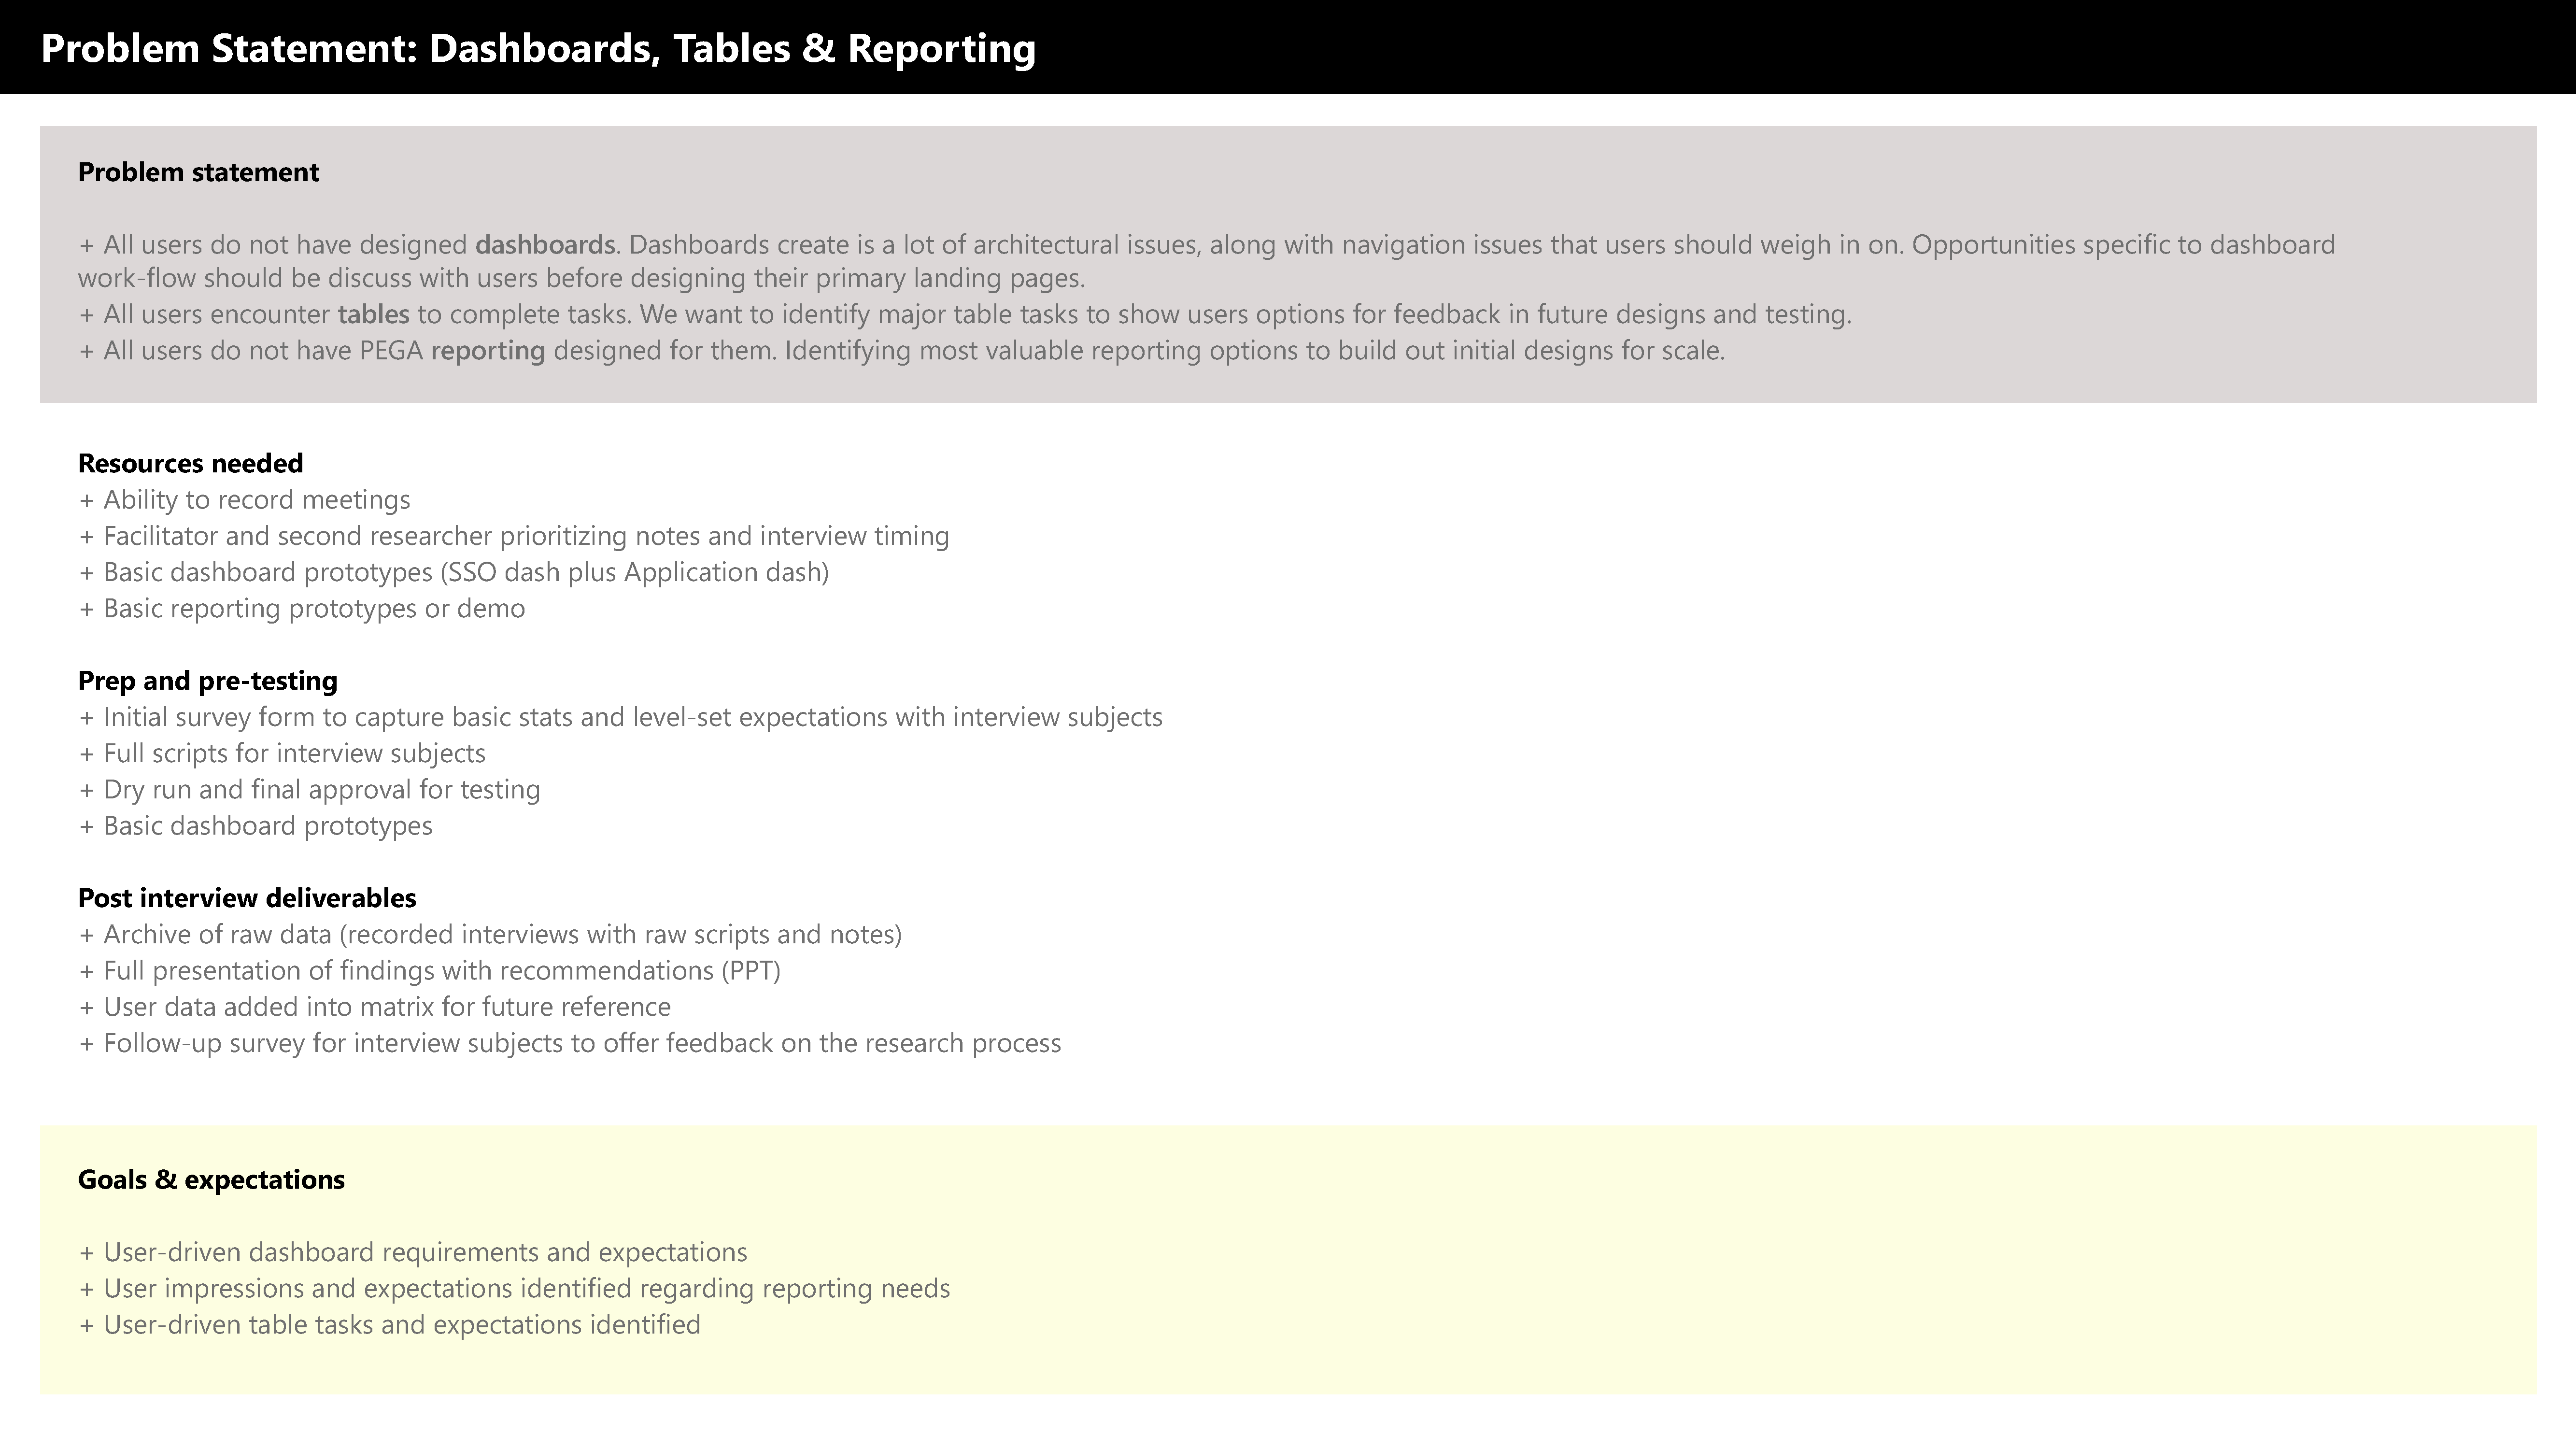Image resolution: width=2576 pixels, height=1449 pixels.
Task: Click '+ Ability to record meetings'
Action: (244, 500)
